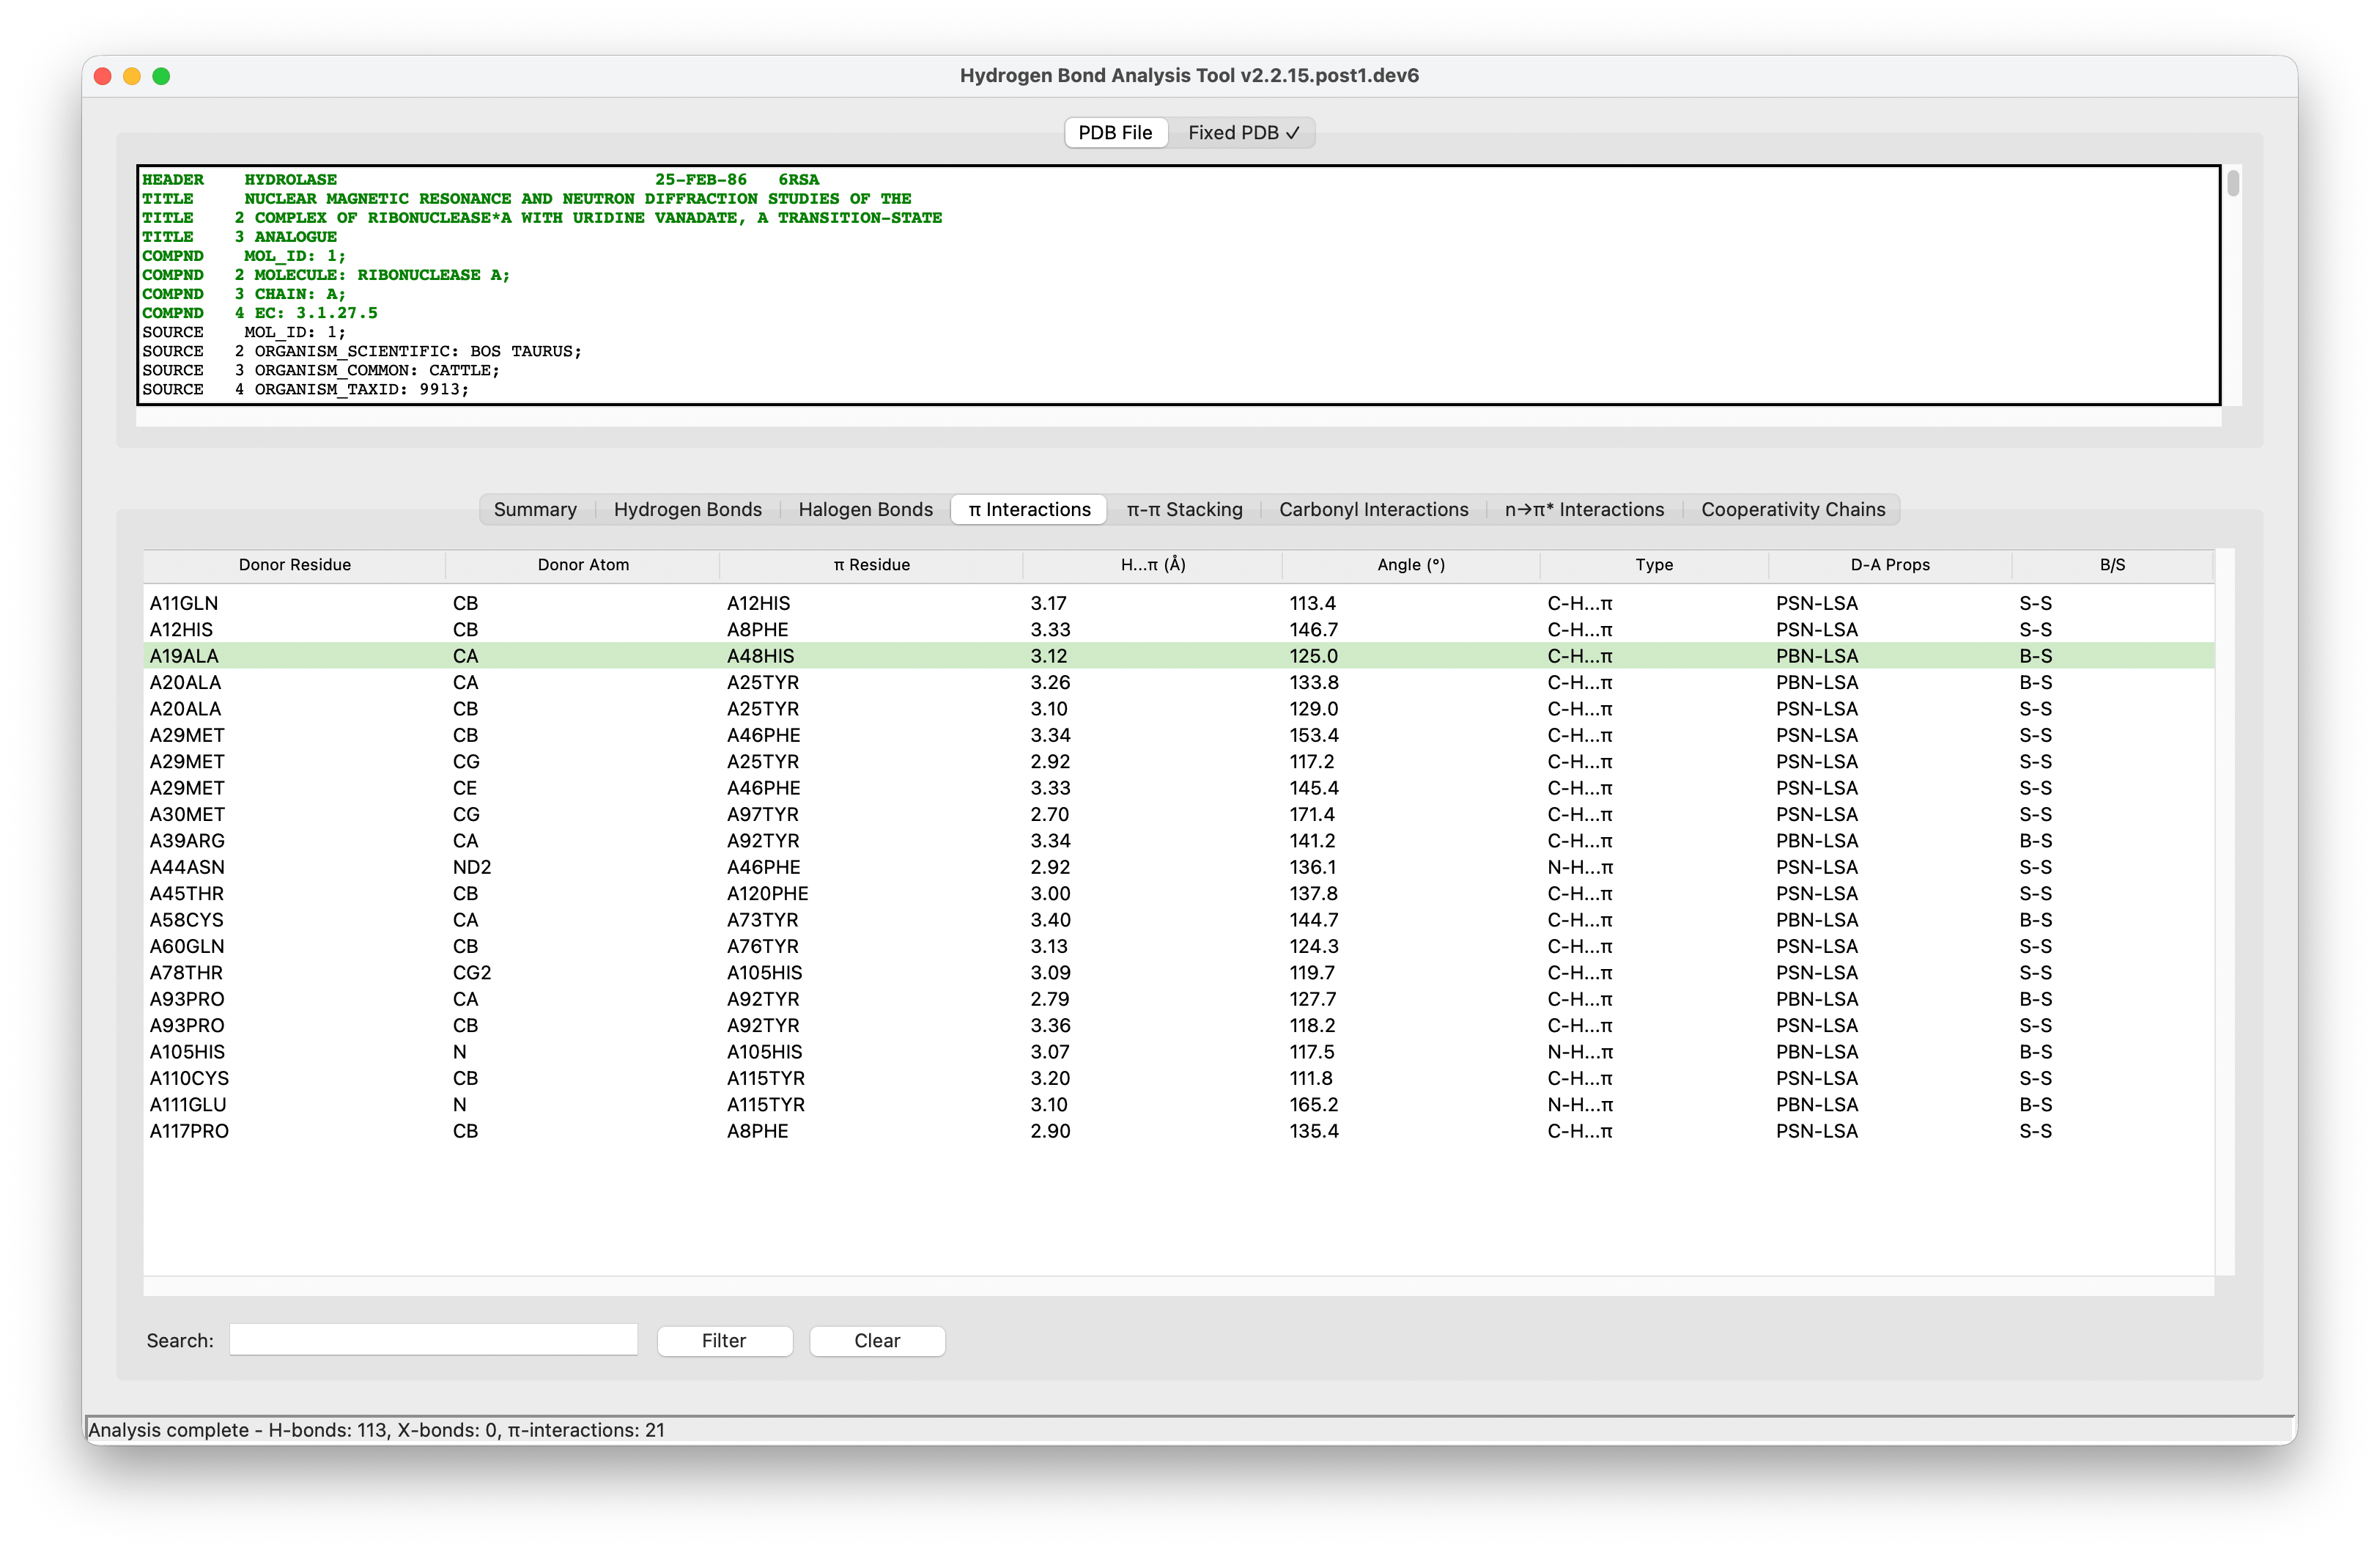
Task: Switch to the n→π* Interactions tab
Action: point(1584,509)
